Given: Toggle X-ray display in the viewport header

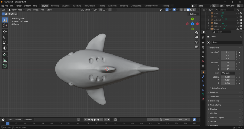Looking at the screenshot, I should tap(181, 10).
